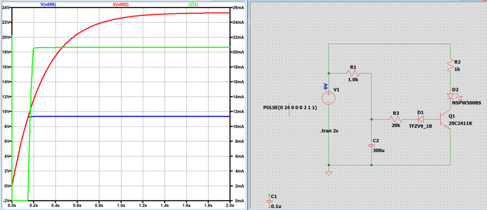Click the -2V left axis label
The height and width of the screenshot is (210, 487).
pyautogui.click(x=6, y=201)
